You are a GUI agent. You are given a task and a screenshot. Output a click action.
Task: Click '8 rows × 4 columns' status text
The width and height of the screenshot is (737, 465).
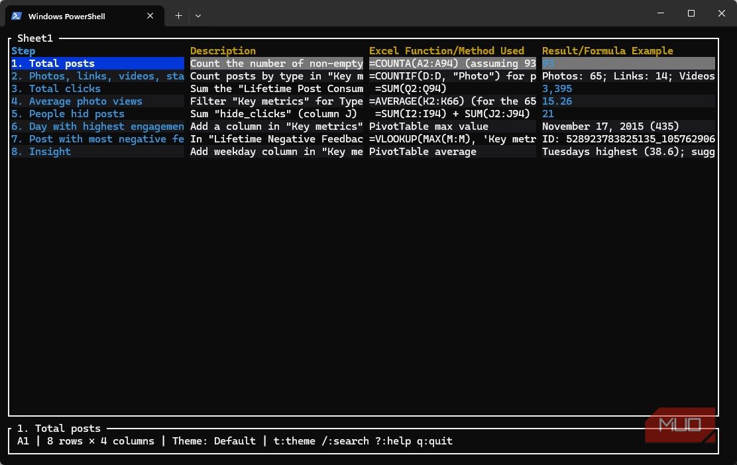[101, 441]
